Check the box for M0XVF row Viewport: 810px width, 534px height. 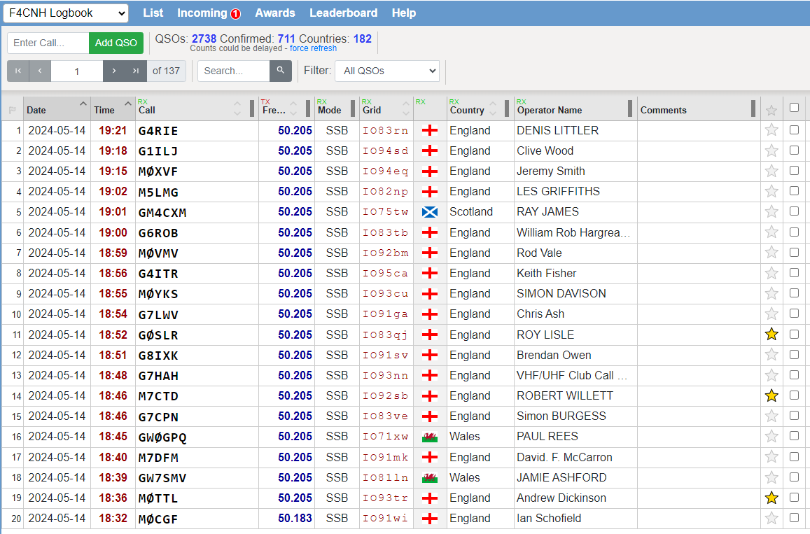click(x=794, y=171)
